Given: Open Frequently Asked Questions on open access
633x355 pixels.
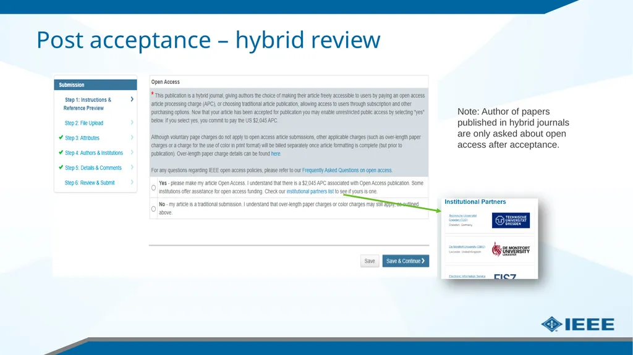Looking at the screenshot, I should [347, 170].
